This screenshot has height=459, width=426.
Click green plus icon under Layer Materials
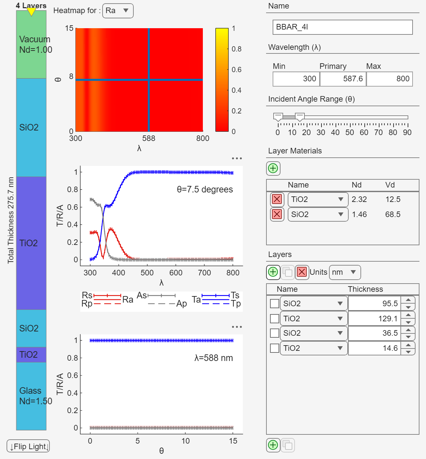[273, 168]
